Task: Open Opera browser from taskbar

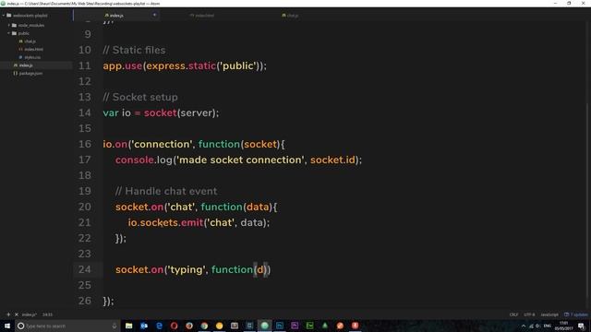Action: (x=175, y=326)
